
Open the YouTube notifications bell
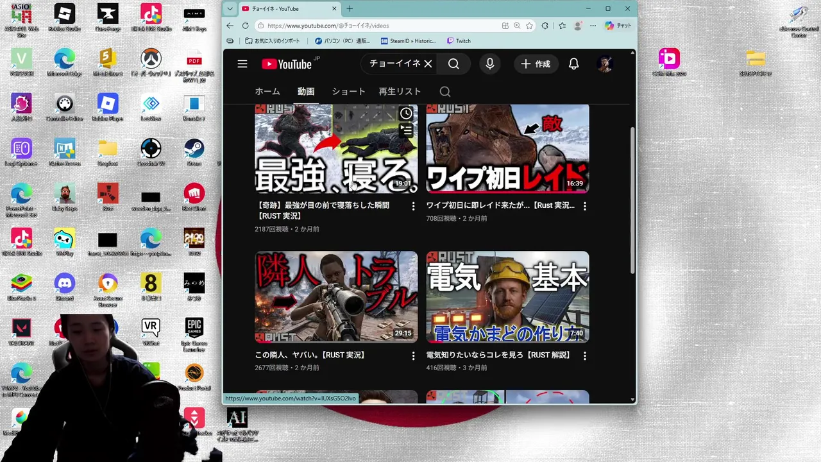pos(574,64)
